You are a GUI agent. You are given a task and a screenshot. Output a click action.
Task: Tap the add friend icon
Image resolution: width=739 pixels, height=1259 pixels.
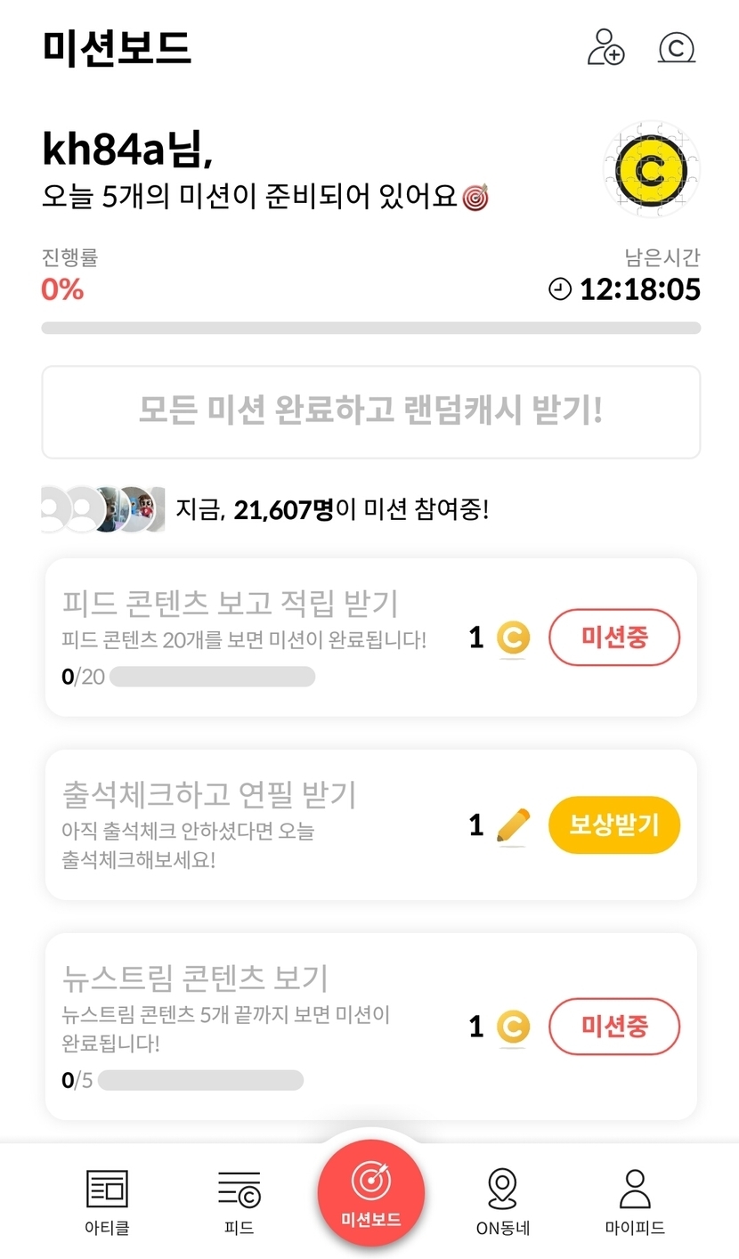605,46
